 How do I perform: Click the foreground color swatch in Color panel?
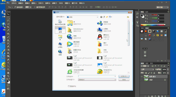142,15
